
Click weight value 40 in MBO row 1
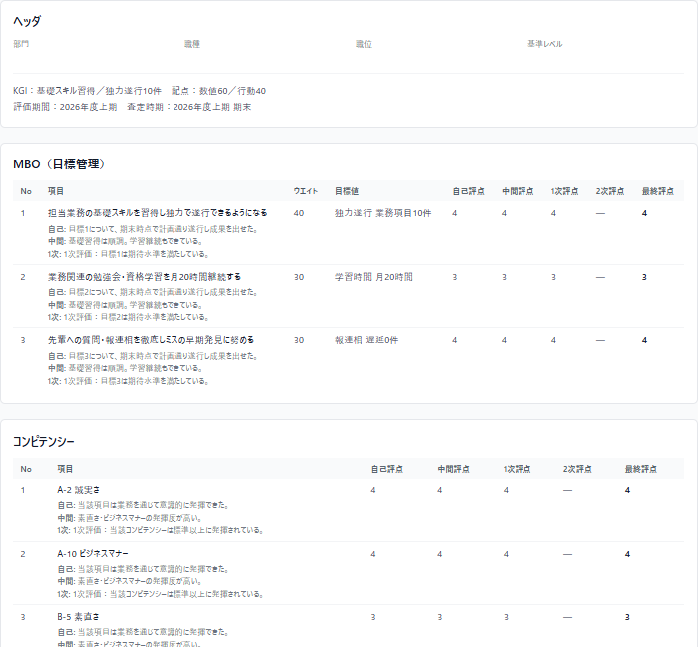[299, 213]
